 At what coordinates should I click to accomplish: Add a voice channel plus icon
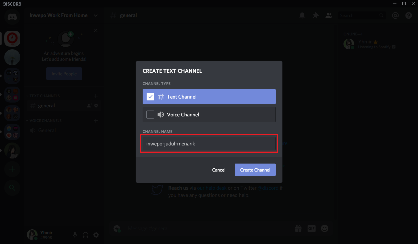(x=96, y=121)
